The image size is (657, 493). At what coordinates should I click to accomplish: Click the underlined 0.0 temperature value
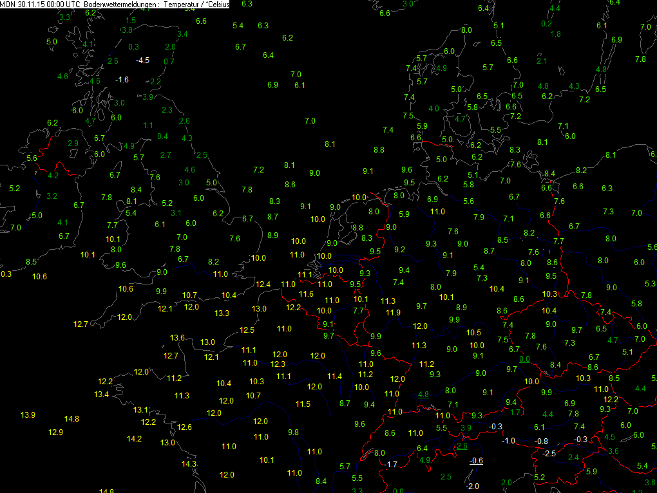point(524,359)
